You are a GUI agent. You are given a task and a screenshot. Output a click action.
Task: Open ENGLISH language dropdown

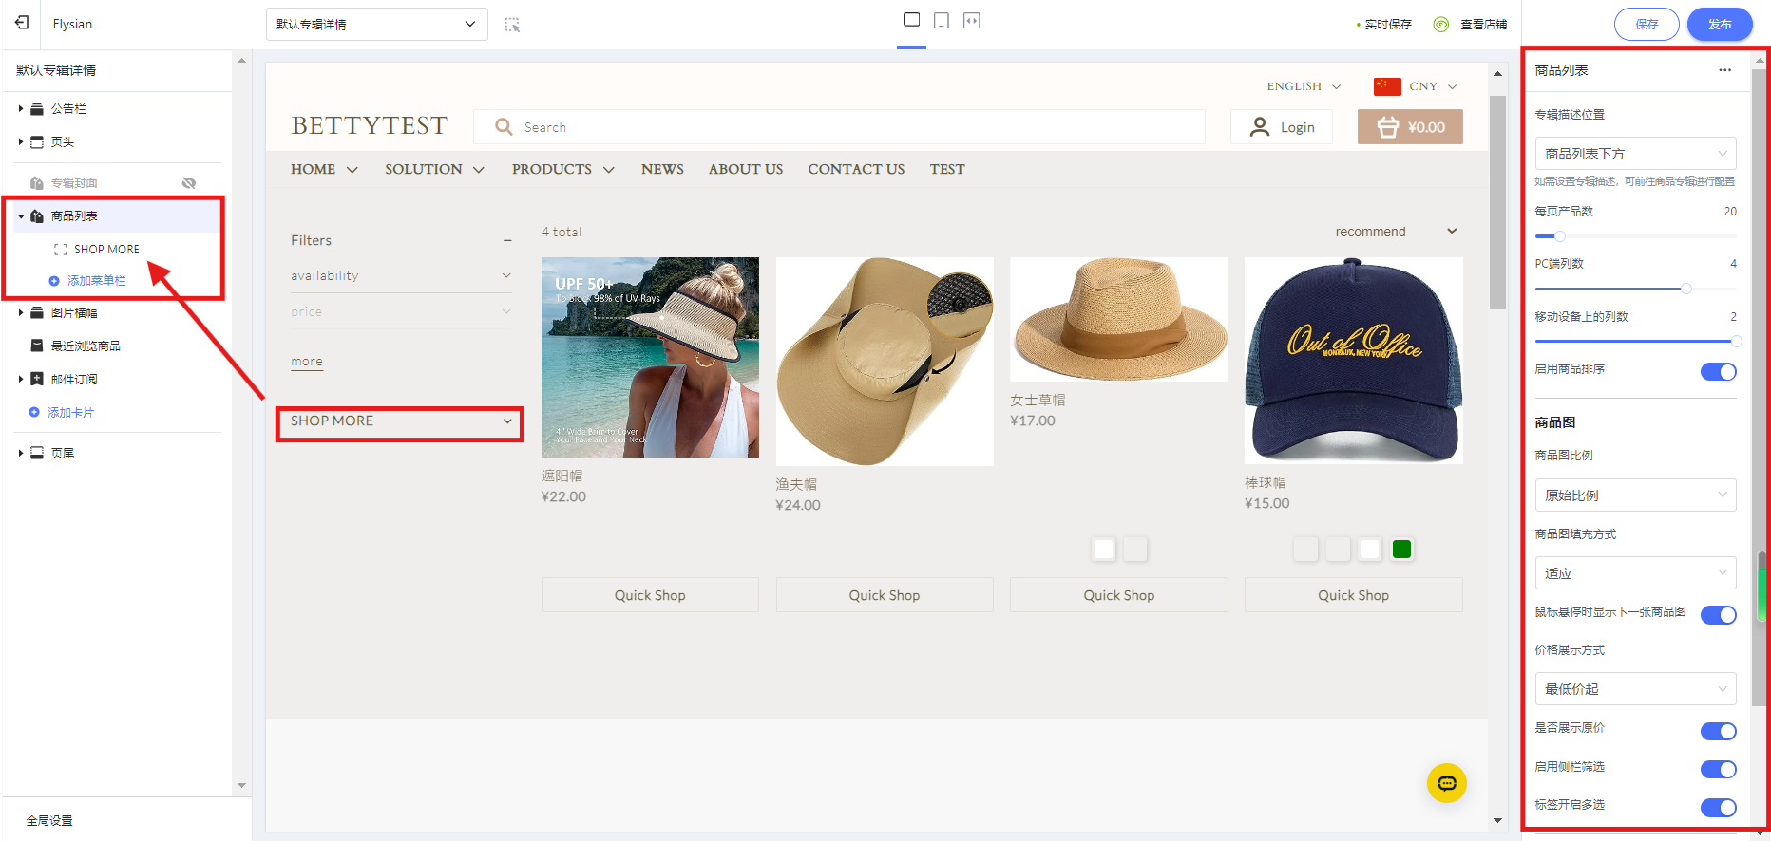1304,86
